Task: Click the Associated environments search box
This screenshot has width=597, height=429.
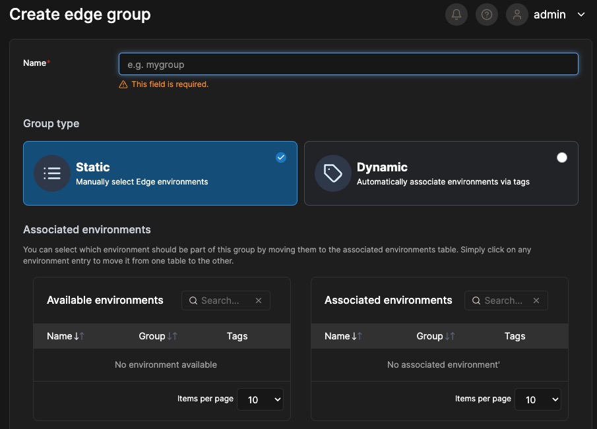Action: 505,300
